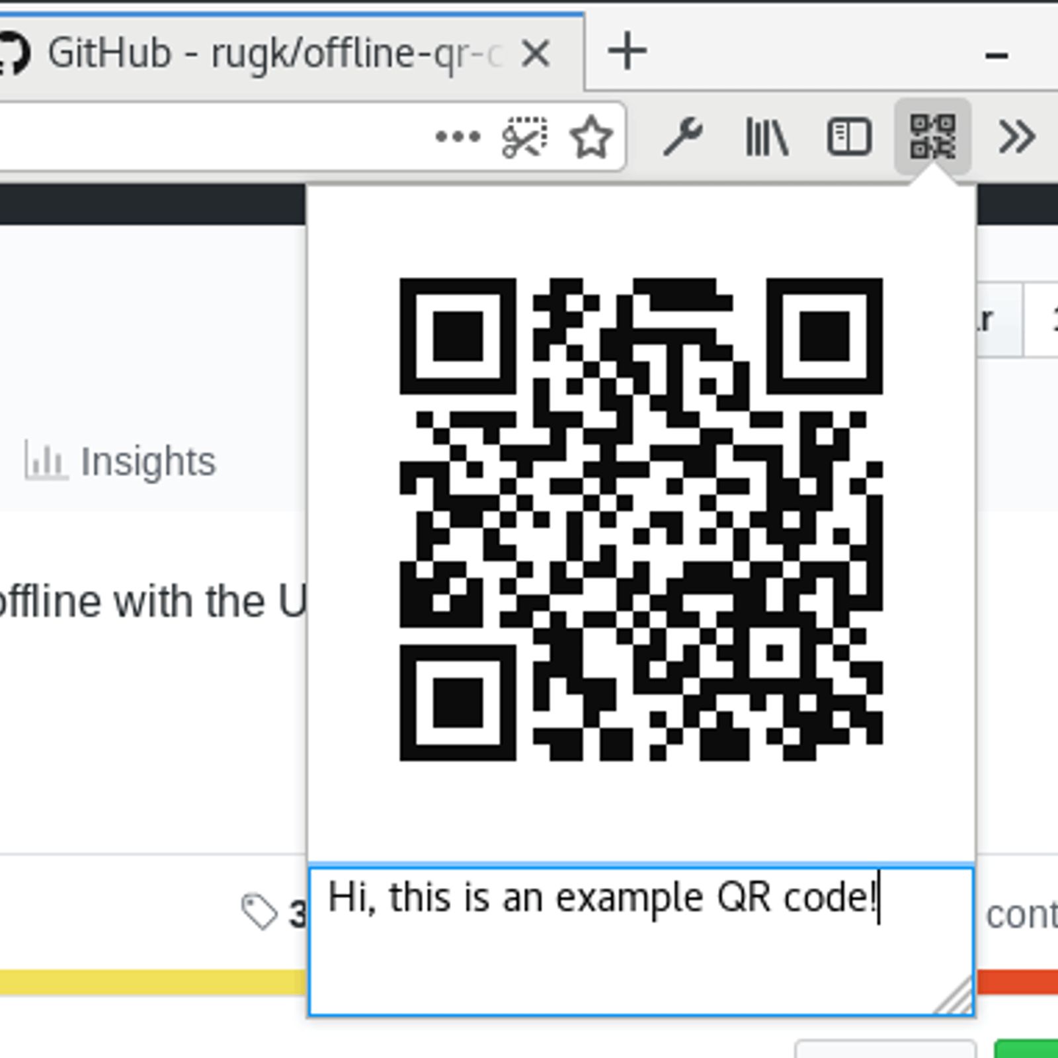
Task: Open the Insights repository tab
Action: [120, 461]
